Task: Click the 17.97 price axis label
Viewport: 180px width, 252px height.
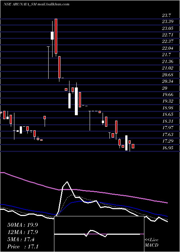Action: pyautogui.click(x=168, y=128)
